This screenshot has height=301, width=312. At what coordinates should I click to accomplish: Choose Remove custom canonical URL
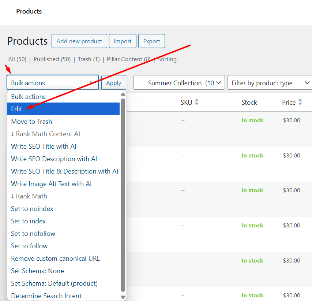(x=55, y=259)
